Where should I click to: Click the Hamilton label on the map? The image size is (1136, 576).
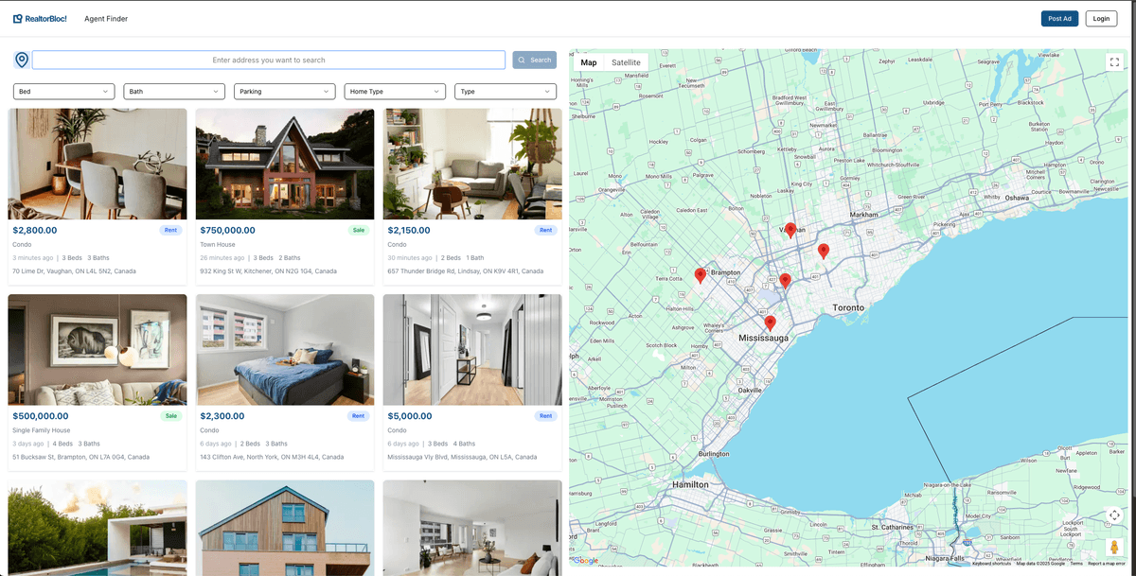(690, 484)
